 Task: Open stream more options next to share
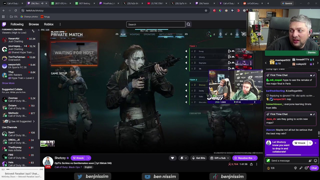tap(256, 164)
